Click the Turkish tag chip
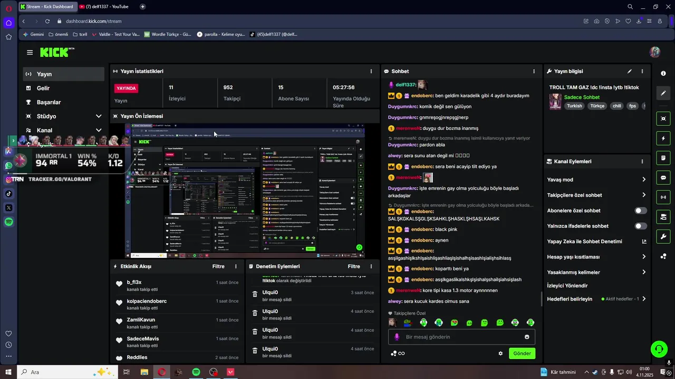Image resolution: width=675 pixels, height=379 pixels. tap(574, 106)
